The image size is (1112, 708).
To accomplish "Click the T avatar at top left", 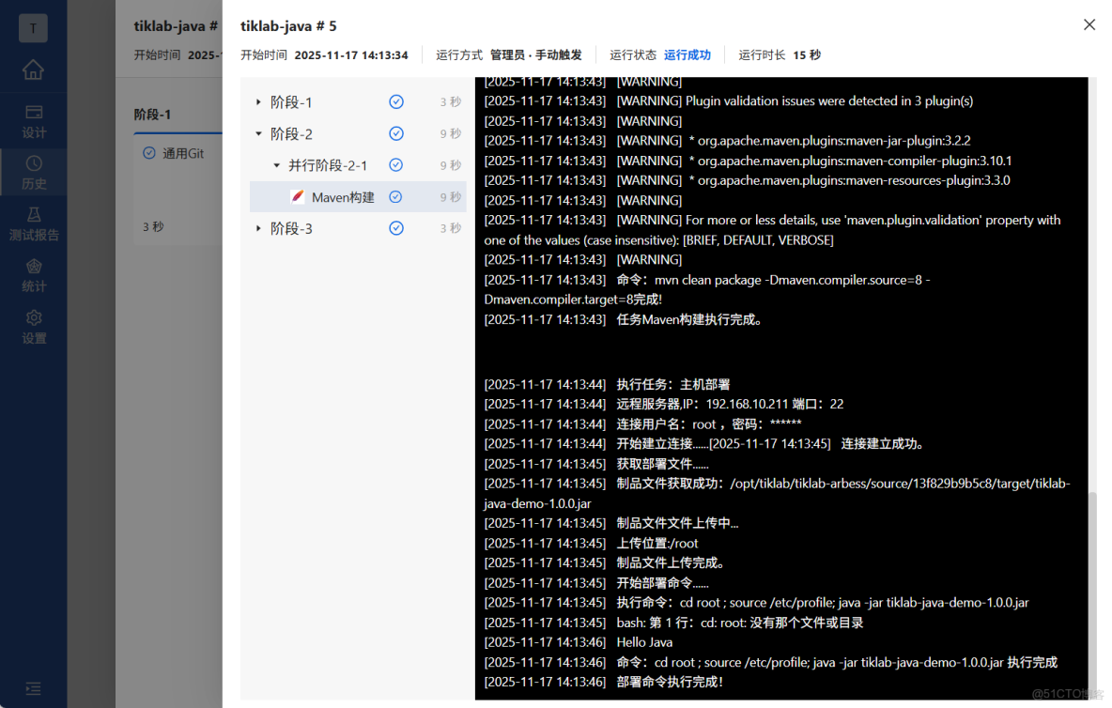I will click(33, 27).
